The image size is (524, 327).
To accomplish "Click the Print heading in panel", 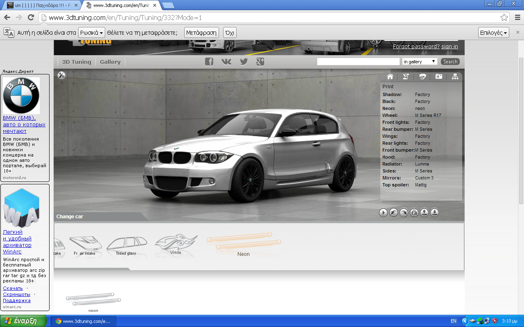I will 388,87.
